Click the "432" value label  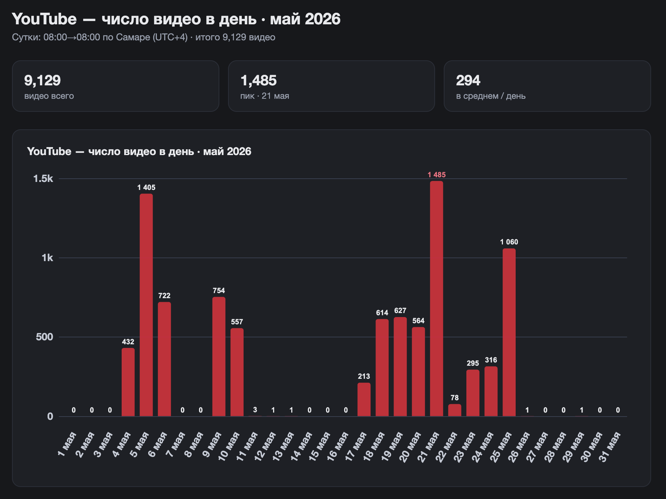128,342
